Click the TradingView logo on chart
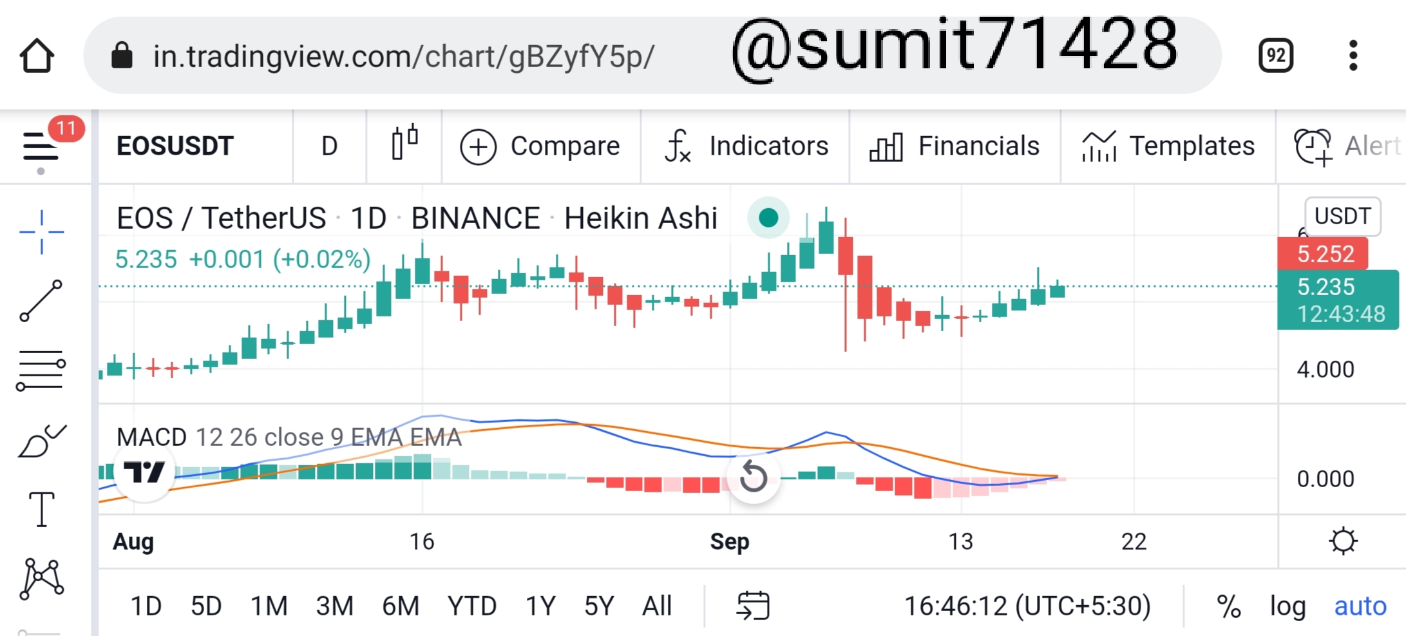The height and width of the screenshot is (636, 1406). tap(144, 472)
